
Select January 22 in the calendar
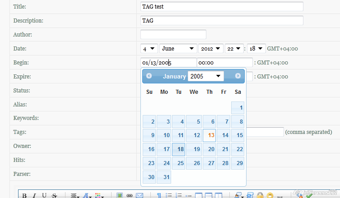point(238,149)
